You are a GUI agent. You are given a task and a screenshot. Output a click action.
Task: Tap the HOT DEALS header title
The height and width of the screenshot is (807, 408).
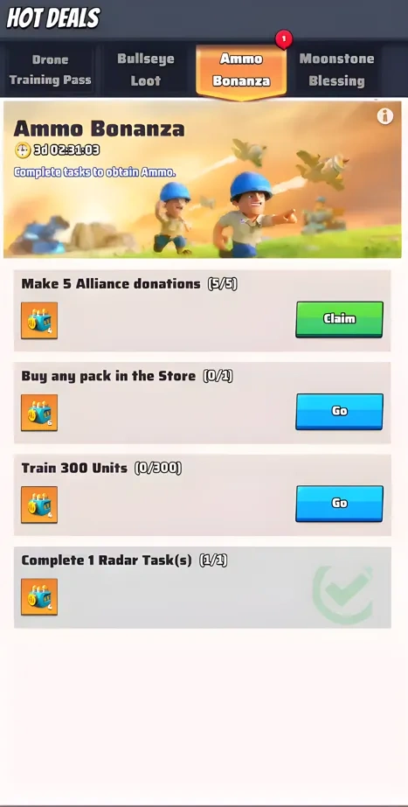(x=53, y=18)
